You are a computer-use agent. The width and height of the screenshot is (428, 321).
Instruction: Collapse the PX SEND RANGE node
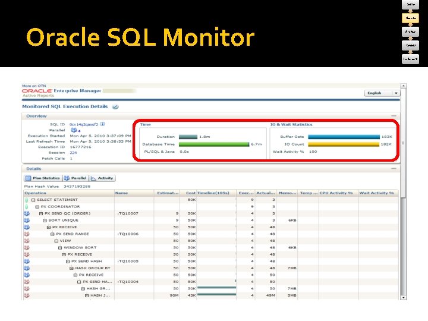(x=52, y=234)
